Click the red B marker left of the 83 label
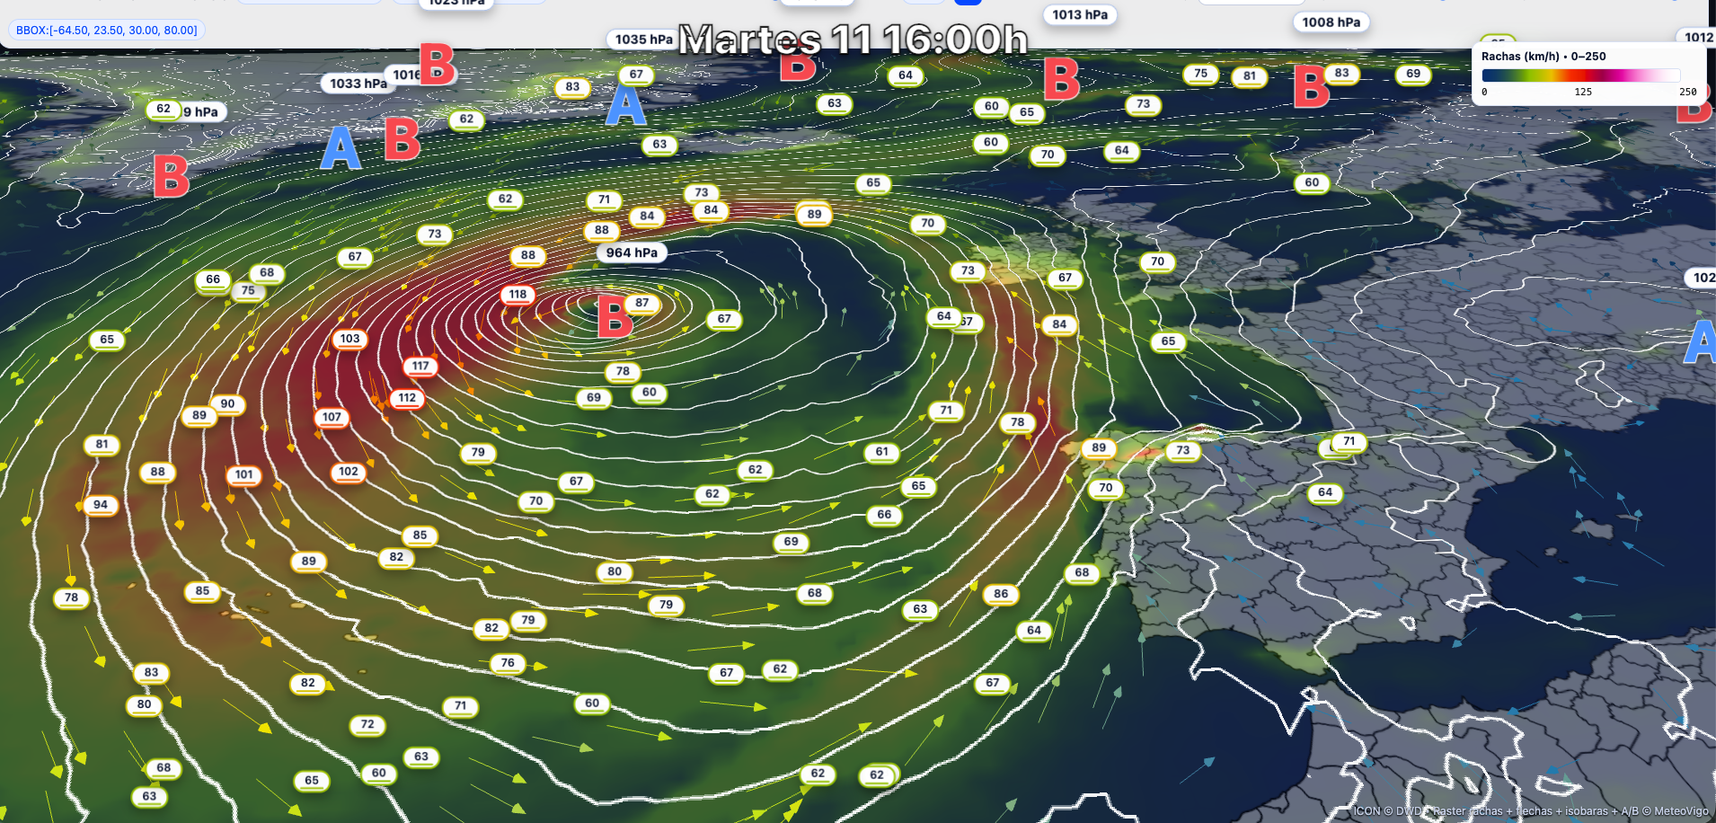 (1312, 87)
